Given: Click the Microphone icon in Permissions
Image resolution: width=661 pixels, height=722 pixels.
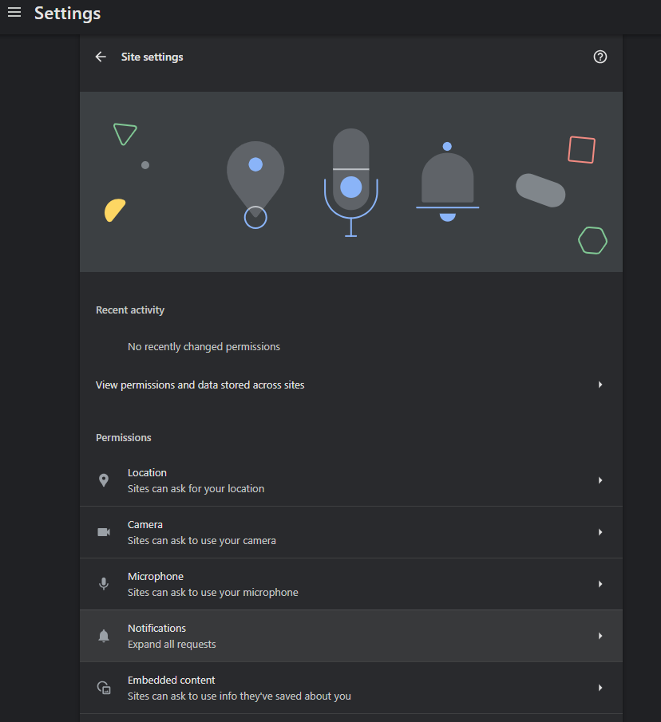Looking at the screenshot, I should (x=104, y=584).
